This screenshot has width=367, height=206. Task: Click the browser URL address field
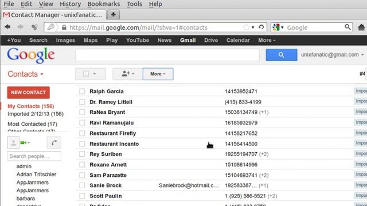coord(155,27)
